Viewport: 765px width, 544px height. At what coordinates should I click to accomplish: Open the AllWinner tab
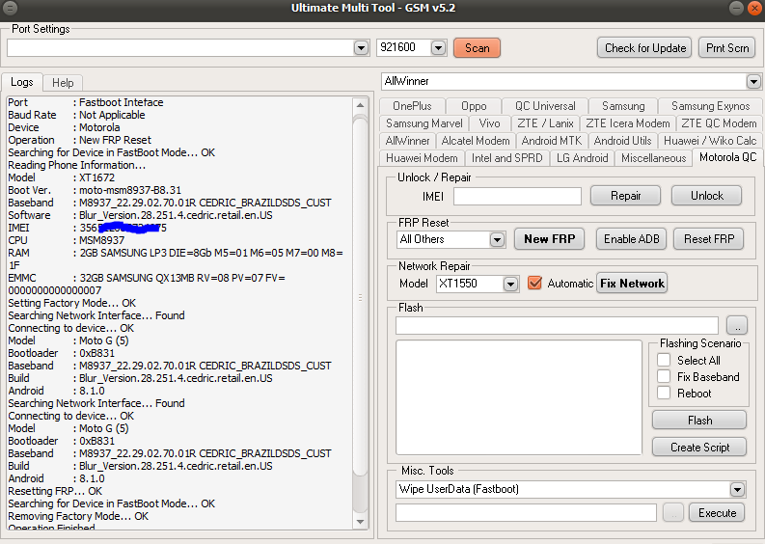(x=407, y=141)
